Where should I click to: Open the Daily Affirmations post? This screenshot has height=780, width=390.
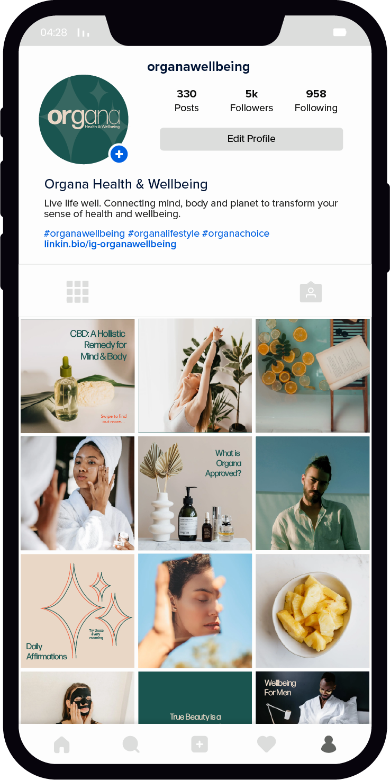tap(78, 611)
